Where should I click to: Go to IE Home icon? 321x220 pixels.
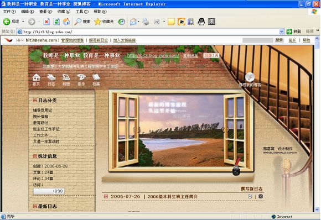click(66, 22)
